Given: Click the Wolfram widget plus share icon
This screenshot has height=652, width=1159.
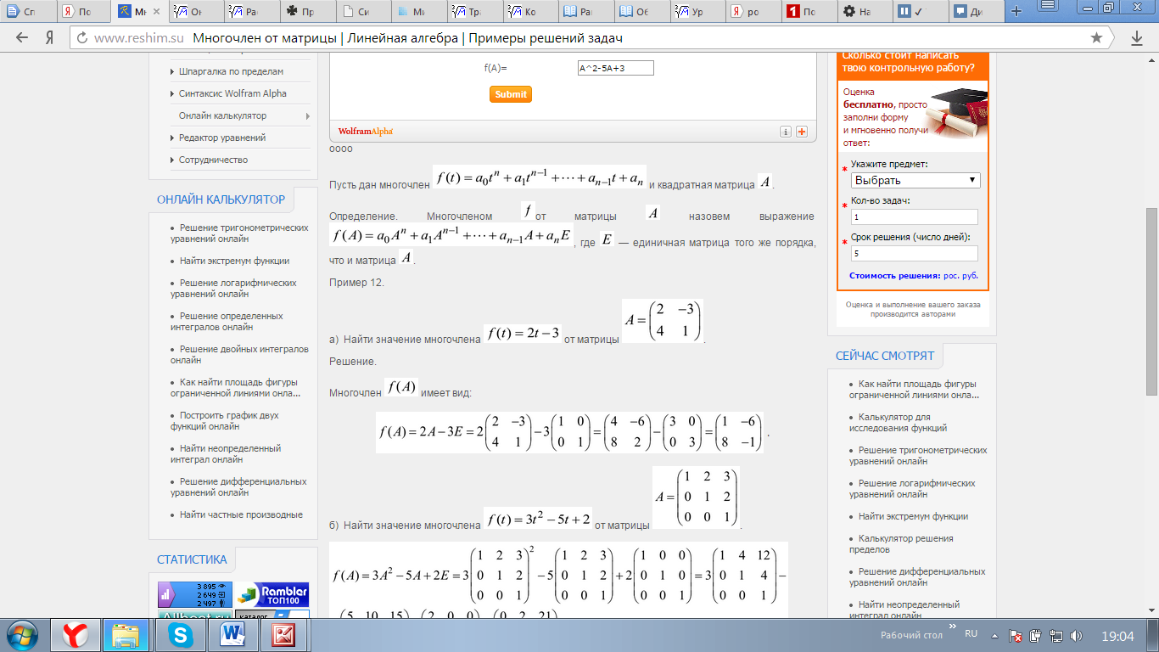Looking at the screenshot, I should click(801, 132).
